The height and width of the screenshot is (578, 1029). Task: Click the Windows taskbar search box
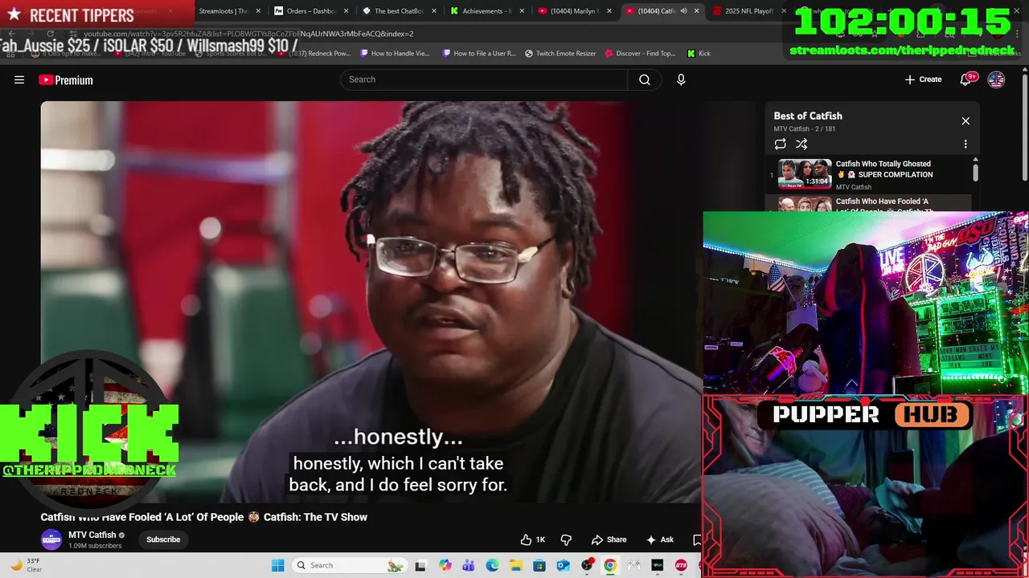pyautogui.click(x=349, y=565)
